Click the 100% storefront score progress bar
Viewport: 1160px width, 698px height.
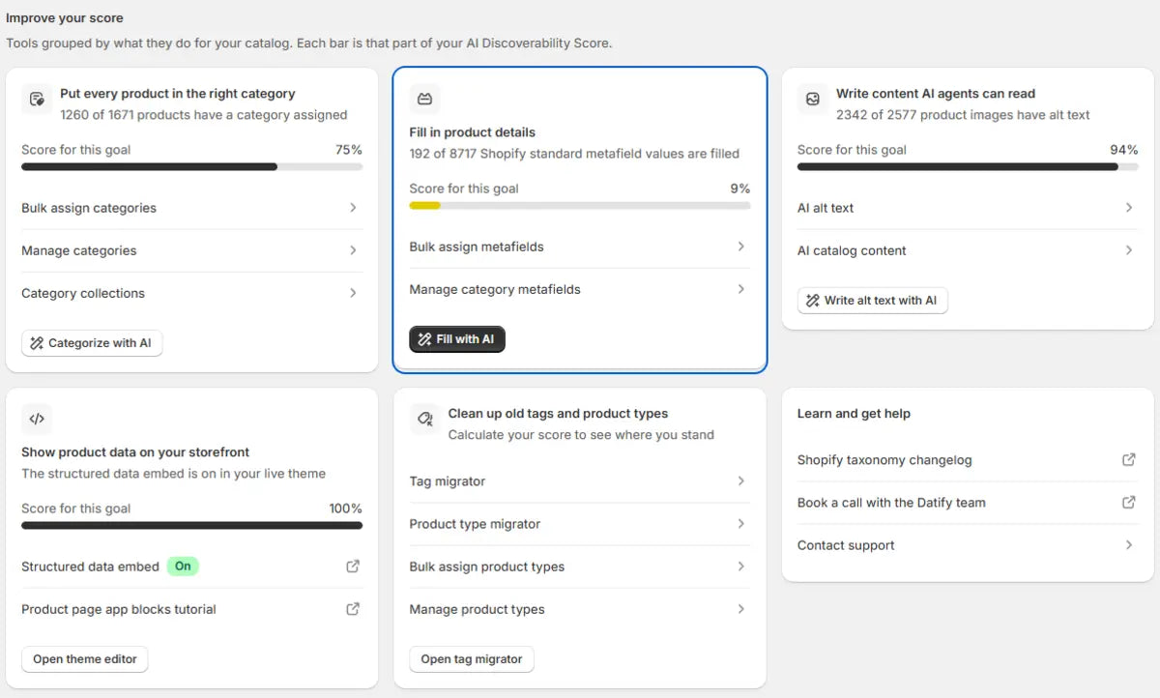pyautogui.click(x=191, y=525)
